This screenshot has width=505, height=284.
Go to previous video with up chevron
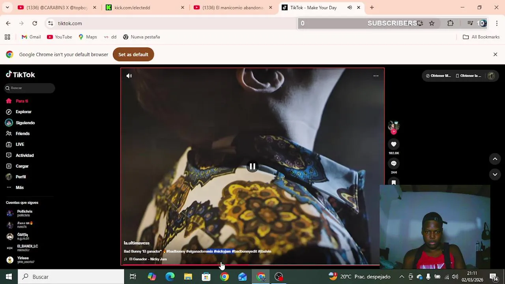[495, 159]
